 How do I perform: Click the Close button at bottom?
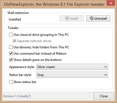[104, 96]
